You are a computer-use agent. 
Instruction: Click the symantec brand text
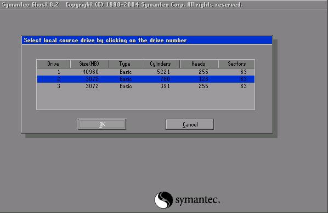tap(197, 200)
